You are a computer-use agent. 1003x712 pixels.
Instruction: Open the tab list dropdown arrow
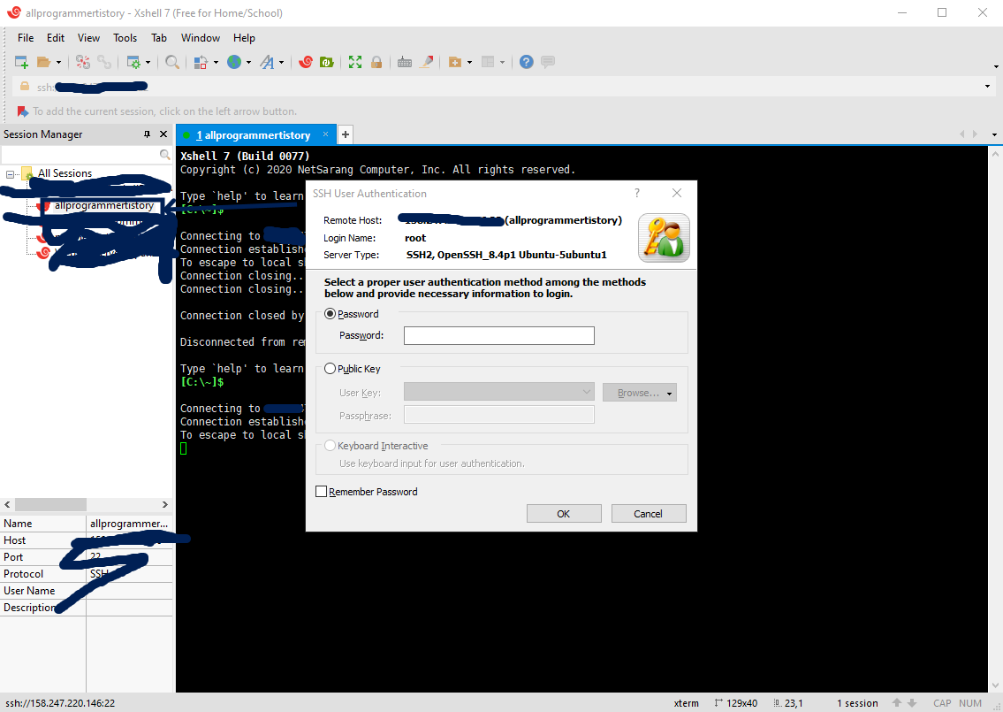[x=994, y=134]
